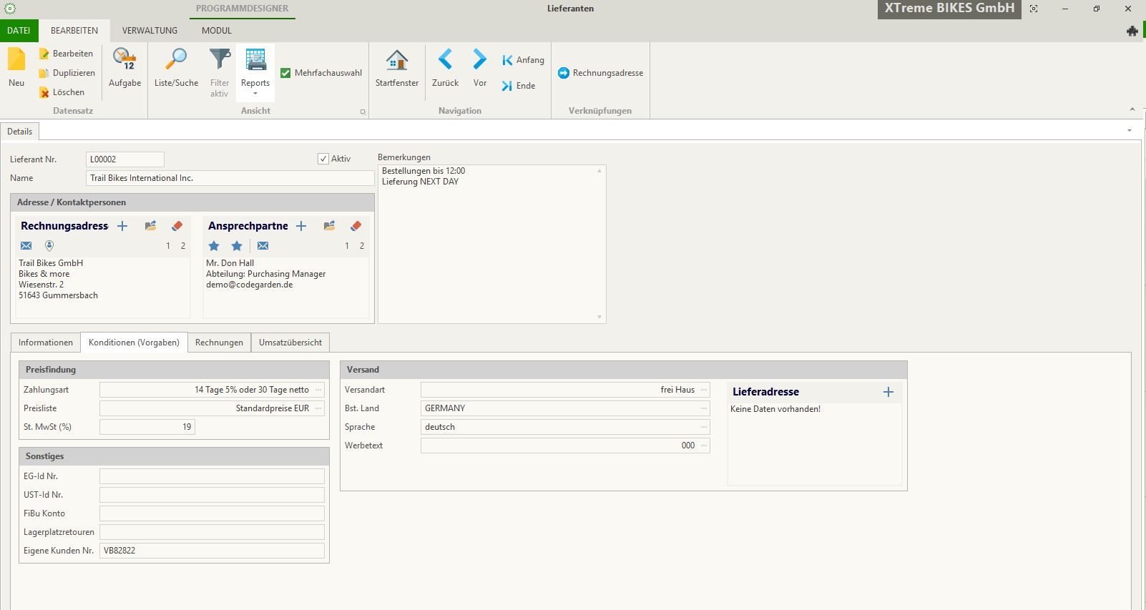This screenshot has width=1146, height=610.
Task: Uncheck the Aktiv checkbox
Action: [323, 159]
